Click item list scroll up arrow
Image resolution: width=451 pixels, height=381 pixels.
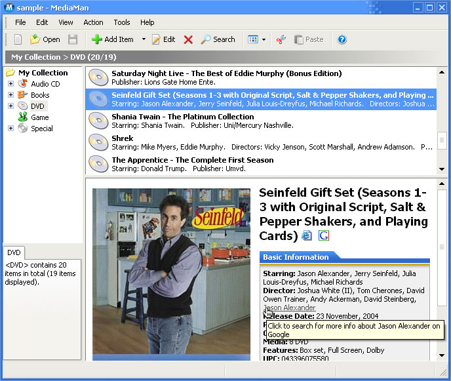pyautogui.click(x=442, y=72)
